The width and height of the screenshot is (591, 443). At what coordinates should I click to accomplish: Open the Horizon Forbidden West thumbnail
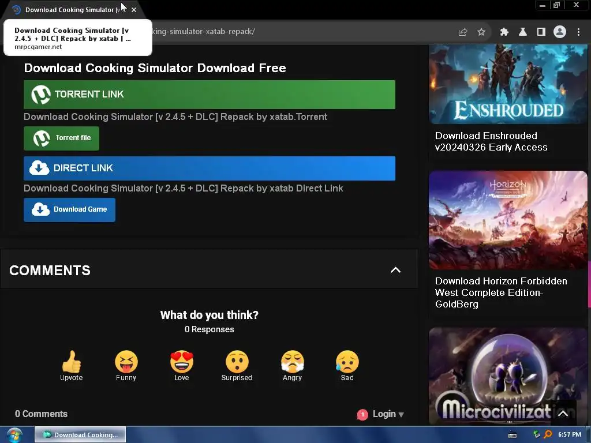pyautogui.click(x=508, y=220)
